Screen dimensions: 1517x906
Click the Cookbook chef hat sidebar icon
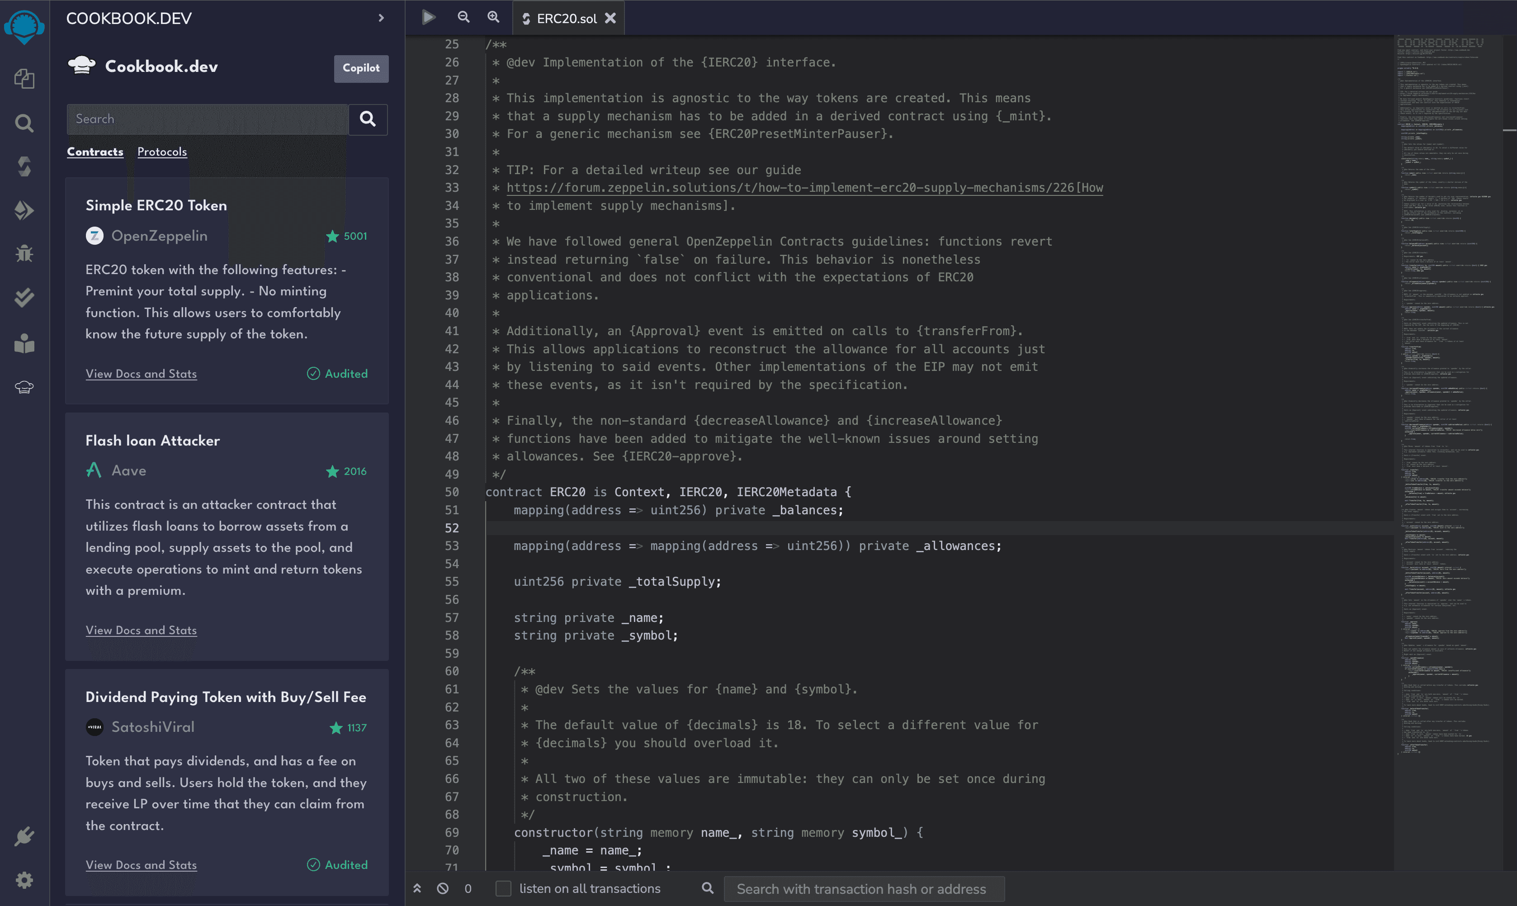(x=24, y=386)
